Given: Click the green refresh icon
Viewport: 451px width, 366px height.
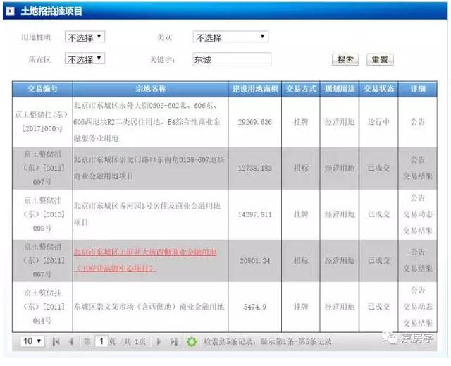Looking at the screenshot, I should 192,341.
